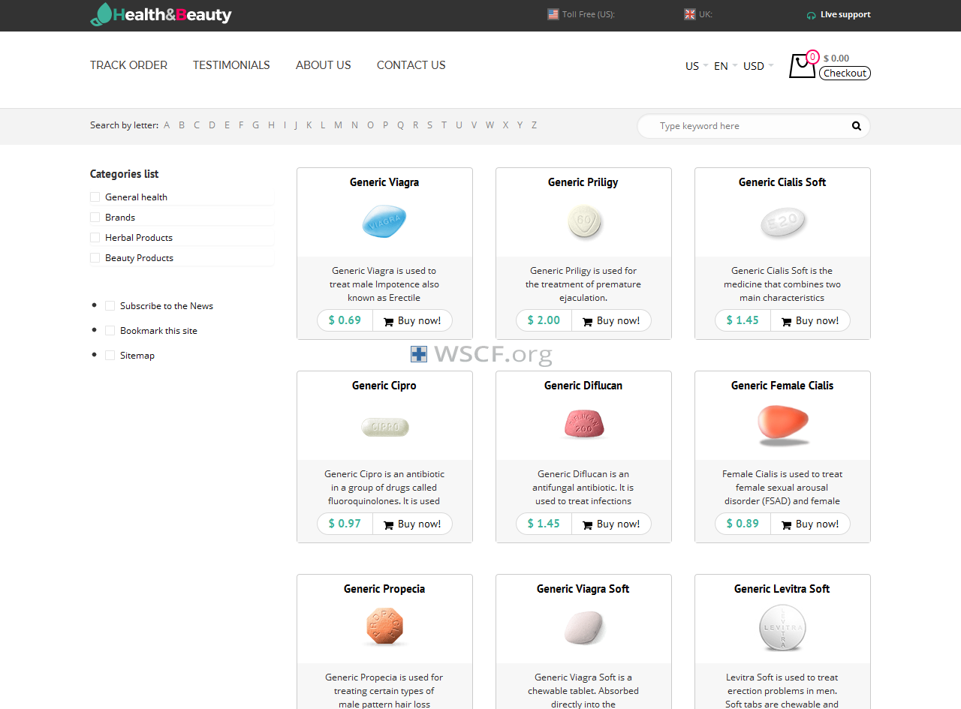This screenshot has height=709, width=961.
Task: Open the US country dropdown
Action: pos(696,66)
